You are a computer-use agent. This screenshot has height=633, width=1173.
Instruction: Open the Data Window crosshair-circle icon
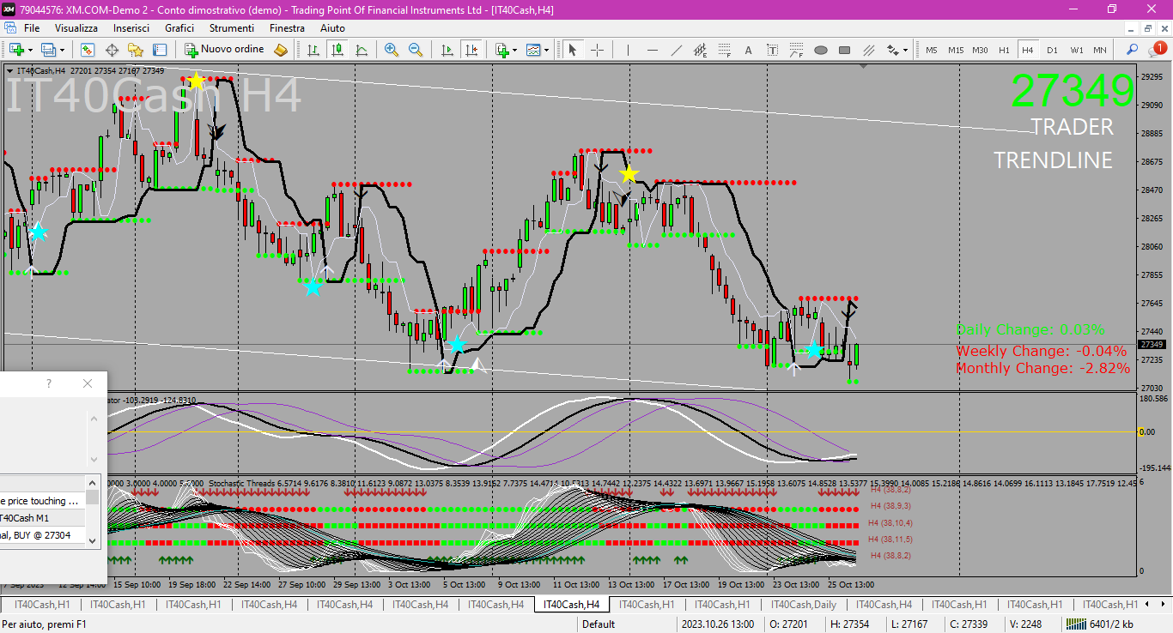click(112, 50)
